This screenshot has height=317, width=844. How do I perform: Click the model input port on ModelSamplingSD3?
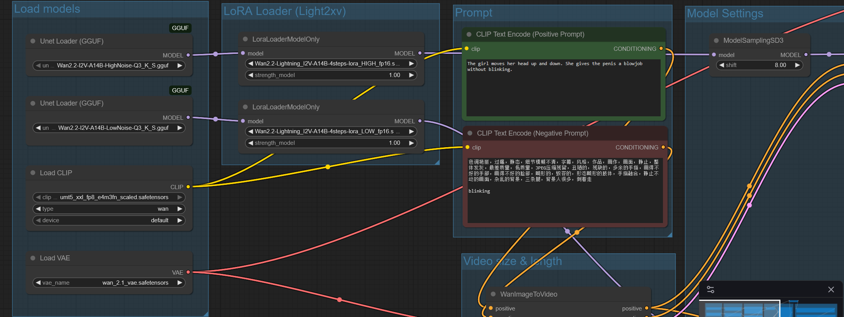(714, 55)
